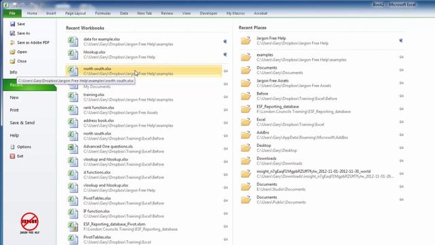Open ESF_Reporting_database_Pivot.xlsm icon
Image resolution: width=435 pixels, height=245 pixels.
click(73, 227)
